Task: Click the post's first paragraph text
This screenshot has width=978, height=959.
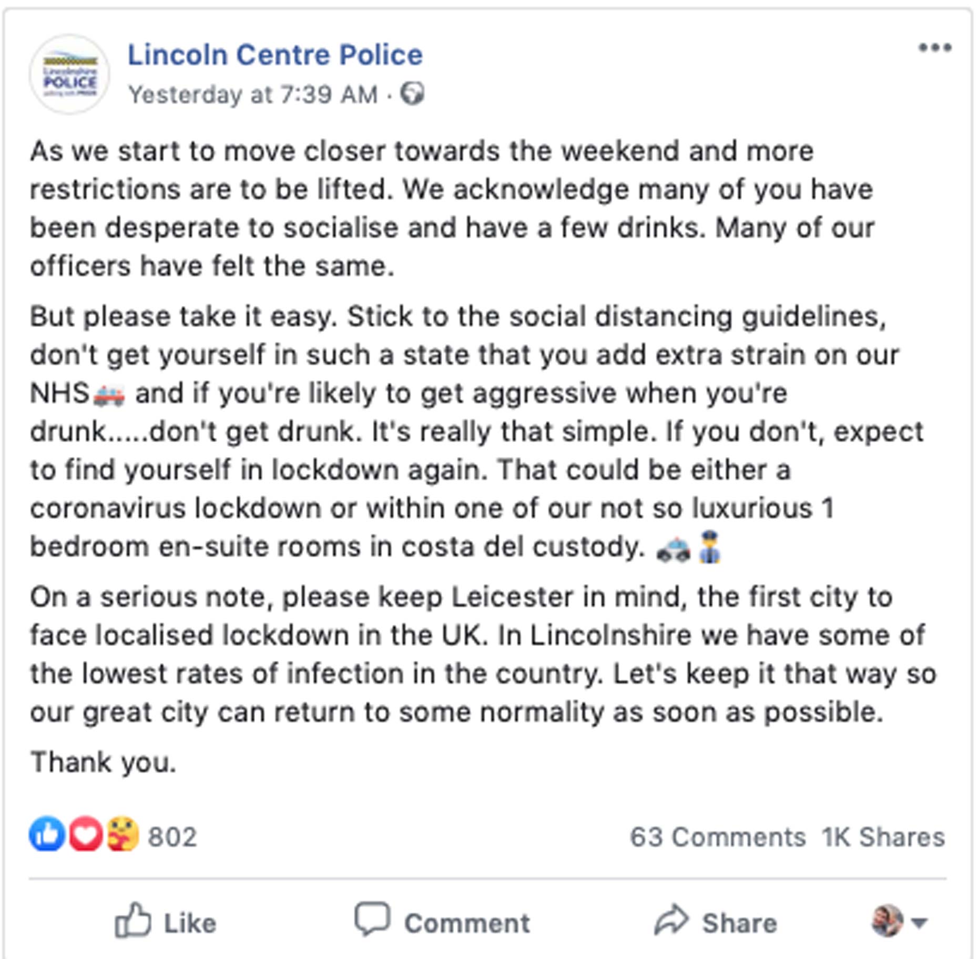Action: (452, 208)
